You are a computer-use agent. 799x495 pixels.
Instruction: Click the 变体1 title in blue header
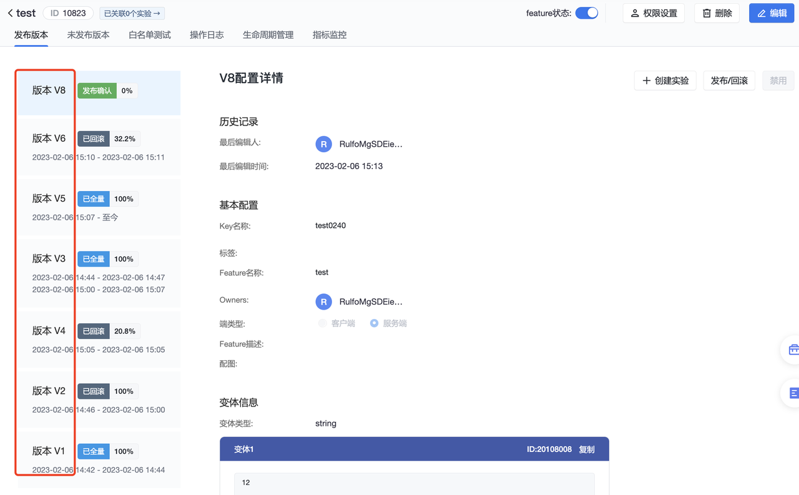pos(244,449)
